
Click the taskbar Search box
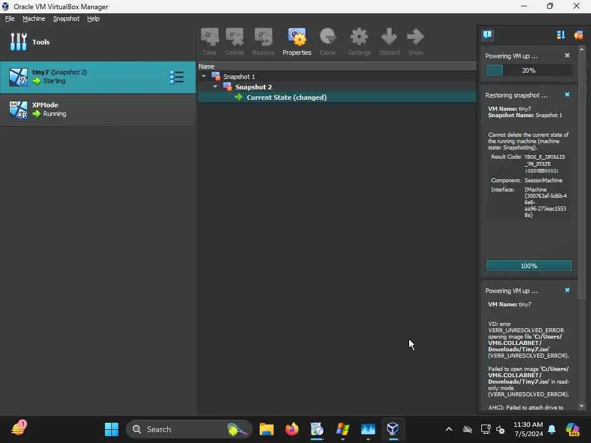[x=189, y=429]
